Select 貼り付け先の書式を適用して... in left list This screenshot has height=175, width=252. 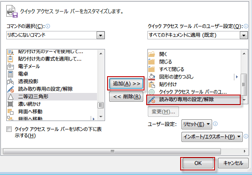[52, 59]
